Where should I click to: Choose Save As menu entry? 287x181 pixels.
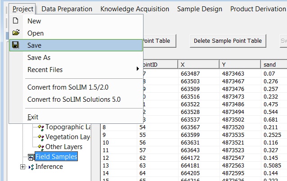76,58
